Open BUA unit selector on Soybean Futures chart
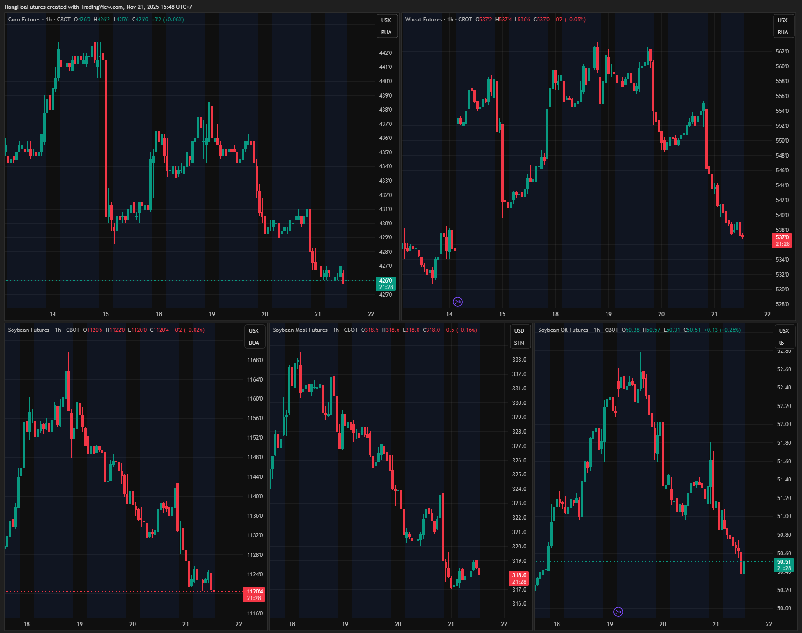Screen dimensions: 802x633 coord(254,343)
